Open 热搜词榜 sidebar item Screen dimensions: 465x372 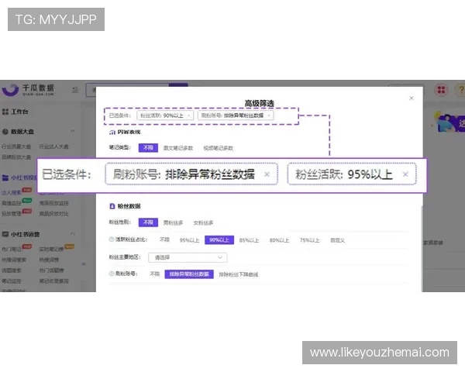click(x=50, y=260)
